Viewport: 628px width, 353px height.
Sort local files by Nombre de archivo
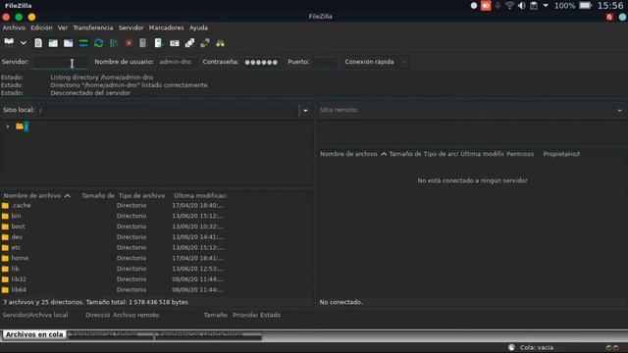click(x=37, y=196)
